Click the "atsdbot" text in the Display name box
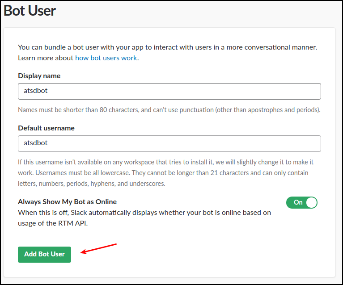The height and width of the screenshot is (285, 343). [35, 91]
